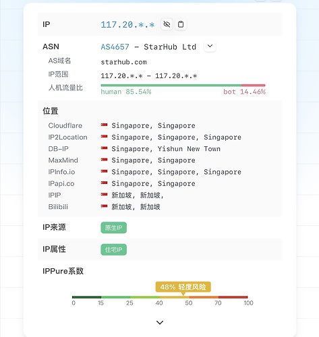Click the 原生IP badge
This screenshot has width=319, height=337.
113,228
